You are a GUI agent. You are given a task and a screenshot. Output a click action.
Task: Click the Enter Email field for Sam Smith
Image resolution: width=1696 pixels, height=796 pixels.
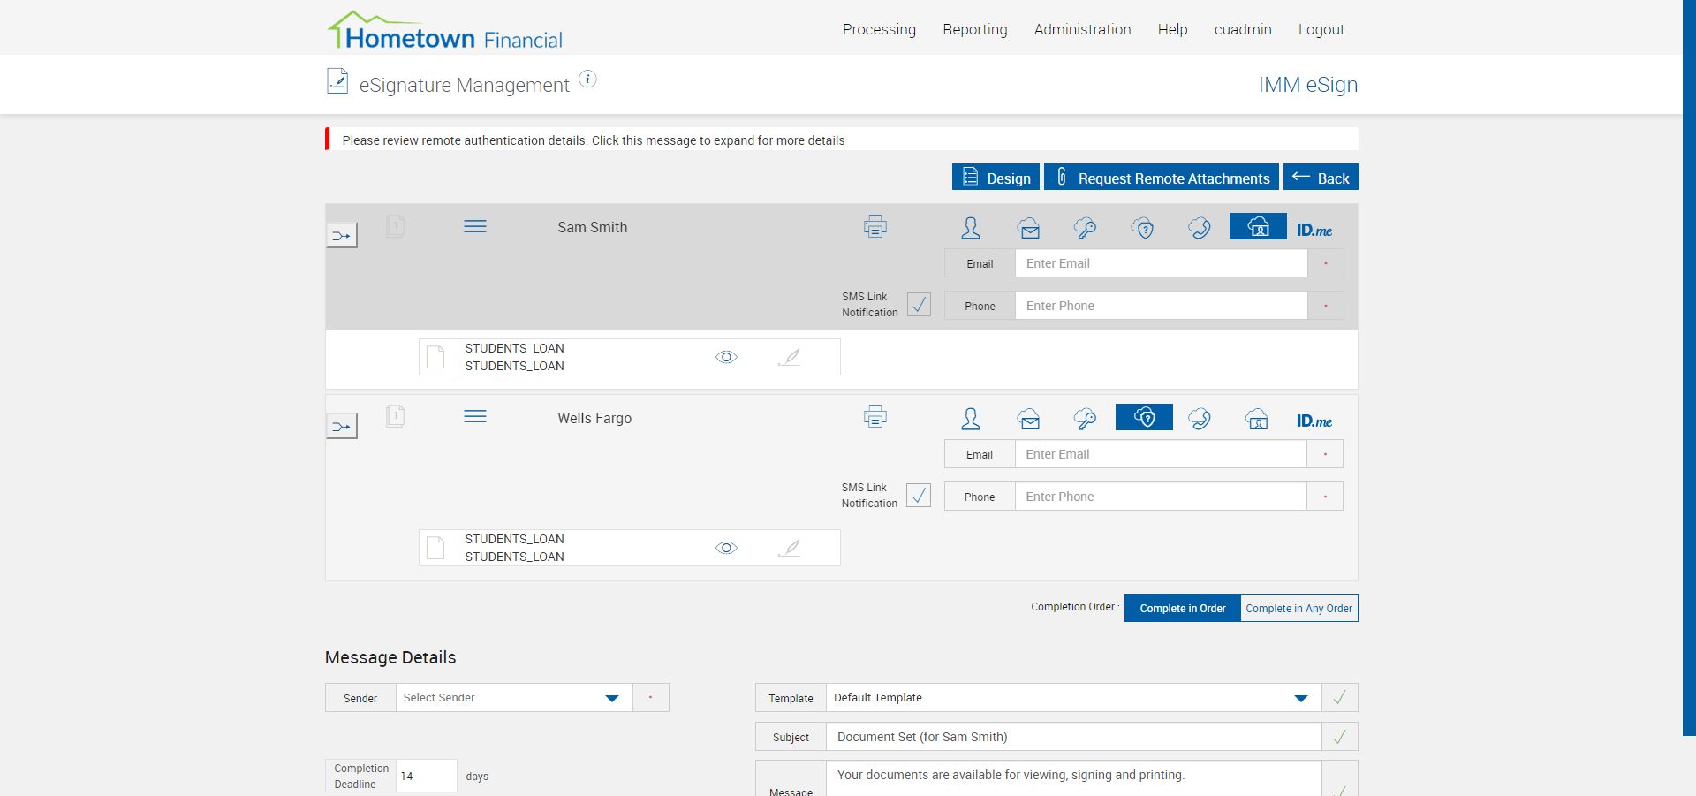pyautogui.click(x=1161, y=263)
